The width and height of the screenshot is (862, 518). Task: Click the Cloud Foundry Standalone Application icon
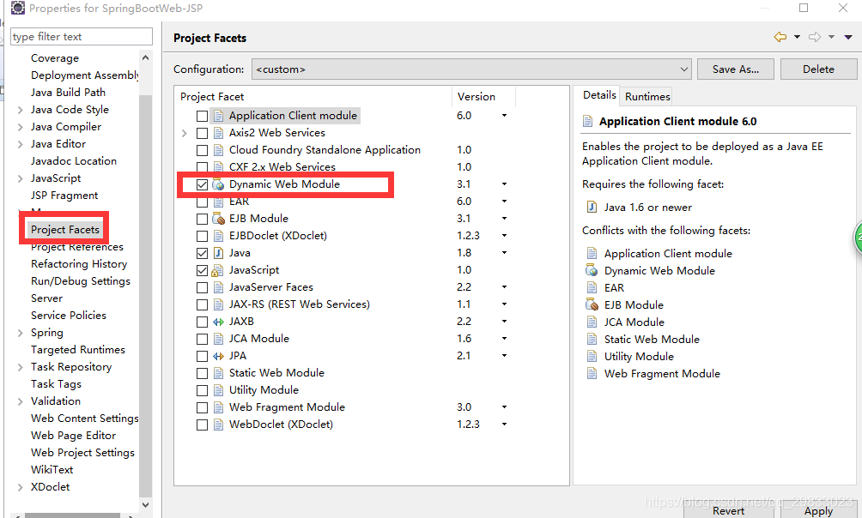click(218, 150)
